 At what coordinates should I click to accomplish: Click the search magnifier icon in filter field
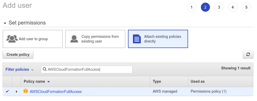[45, 69]
